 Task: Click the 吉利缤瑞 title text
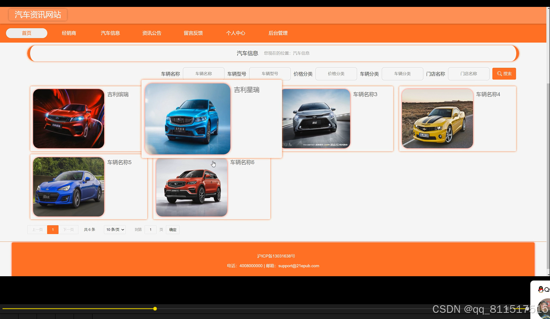(118, 94)
